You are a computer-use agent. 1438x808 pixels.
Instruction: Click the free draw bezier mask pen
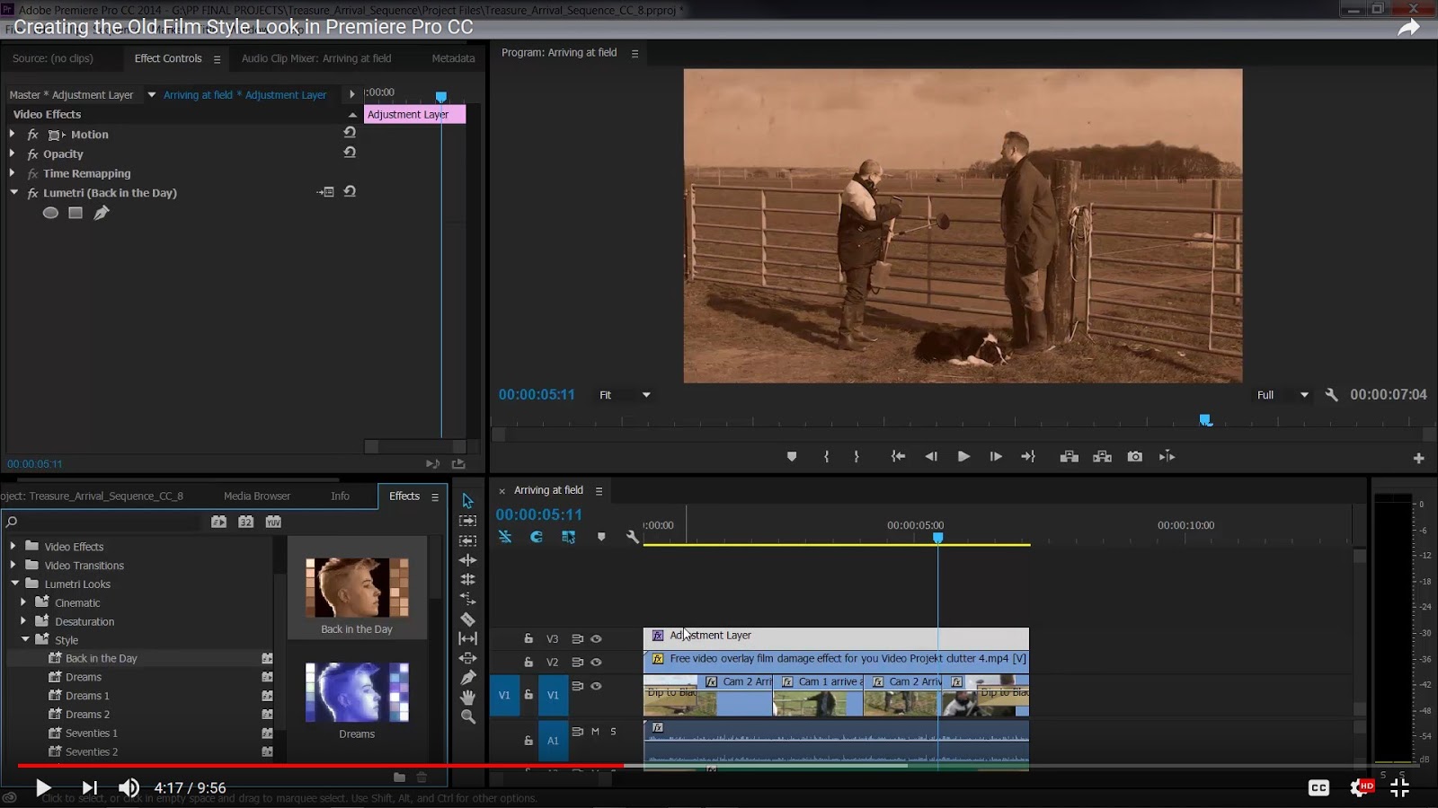(102, 213)
